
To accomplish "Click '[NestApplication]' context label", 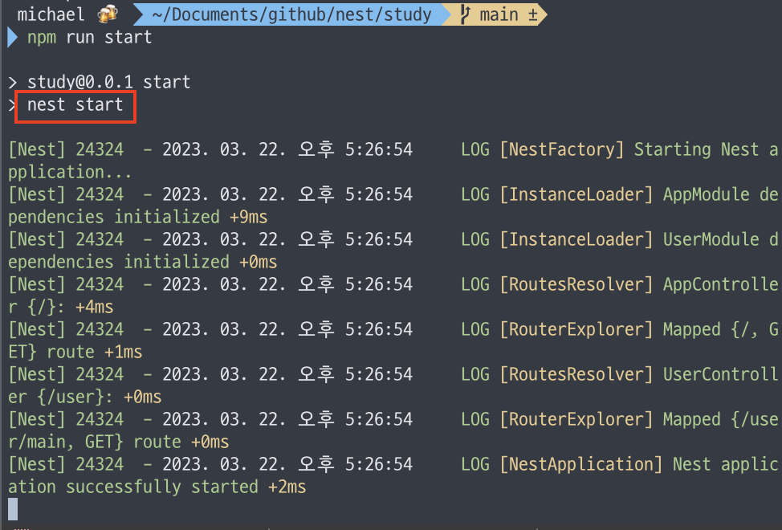I will pyautogui.click(x=581, y=465).
